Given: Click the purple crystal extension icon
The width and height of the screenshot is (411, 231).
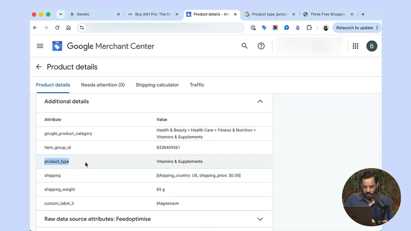Looking at the screenshot, I should (x=298, y=28).
